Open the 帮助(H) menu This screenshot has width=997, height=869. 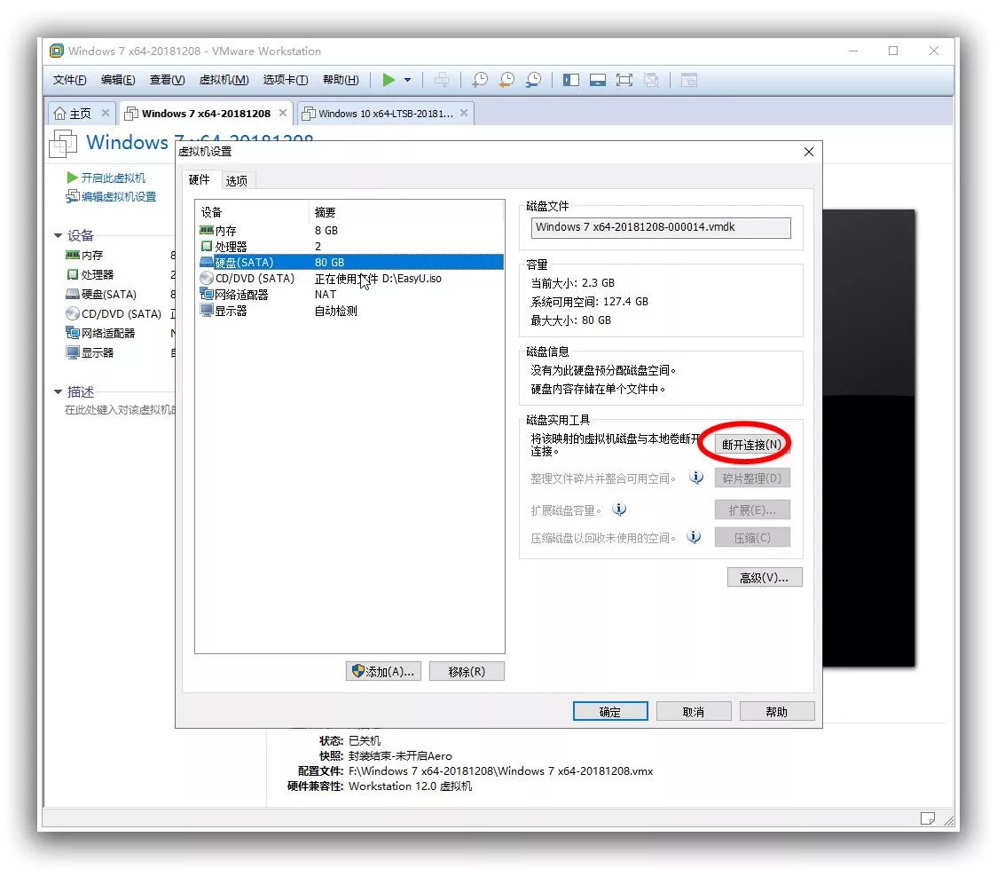pyautogui.click(x=341, y=80)
